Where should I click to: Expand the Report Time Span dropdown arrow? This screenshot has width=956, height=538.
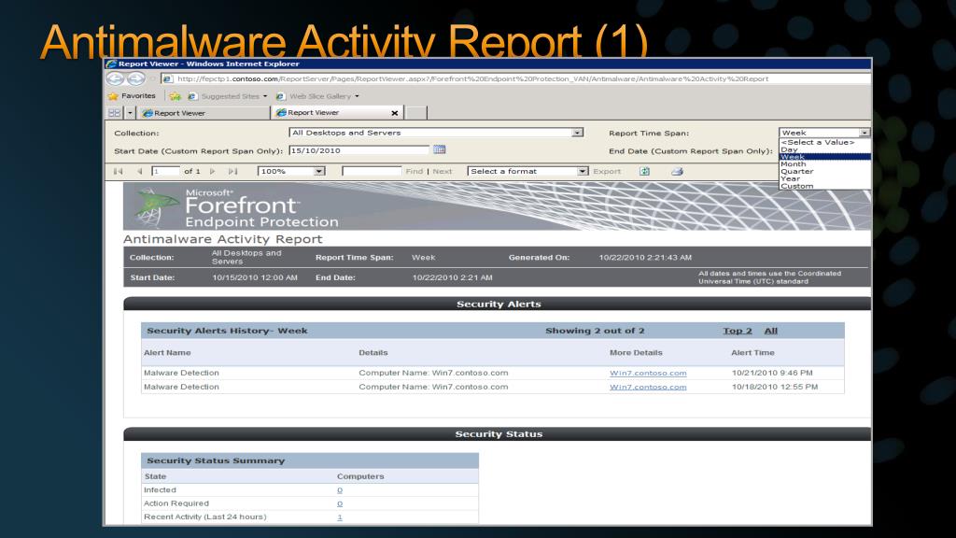pos(865,133)
